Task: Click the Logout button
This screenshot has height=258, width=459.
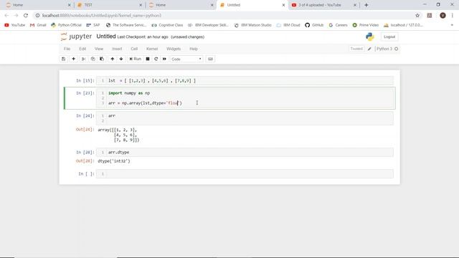Action: click(389, 37)
